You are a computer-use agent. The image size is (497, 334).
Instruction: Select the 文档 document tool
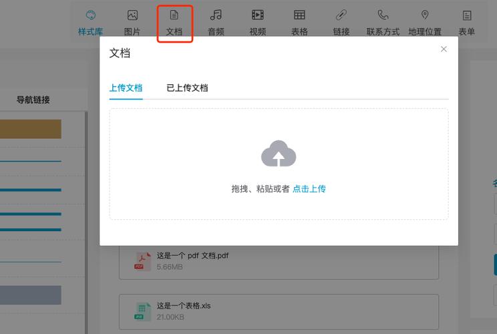point(174,23)
